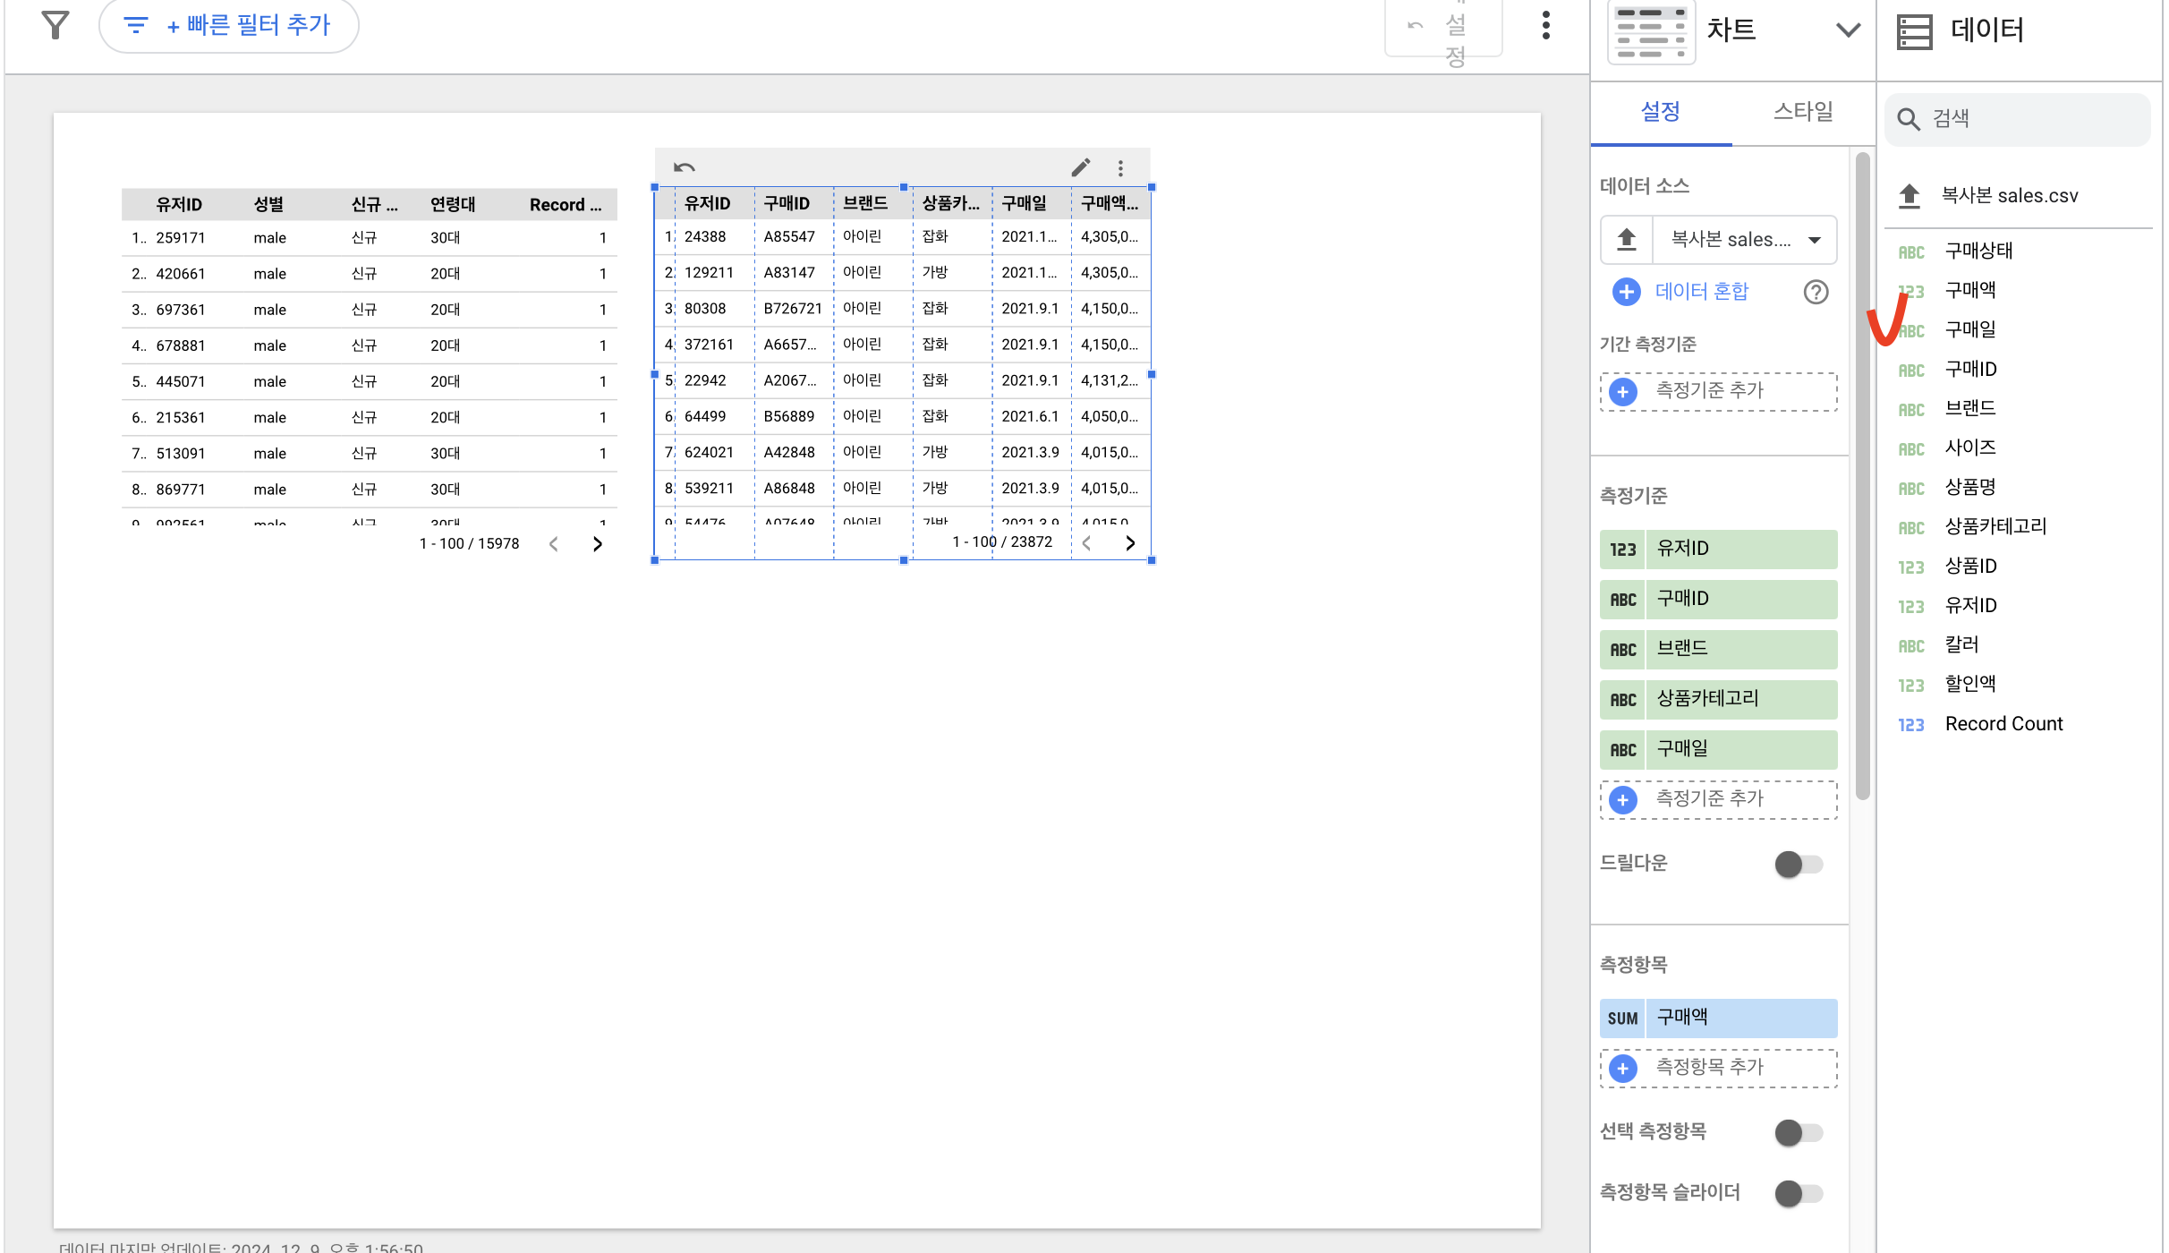Click the pencil edit icon above the selected table
The image size is (2169, 1253).
pyautogui.click(x=1081, y=167)
